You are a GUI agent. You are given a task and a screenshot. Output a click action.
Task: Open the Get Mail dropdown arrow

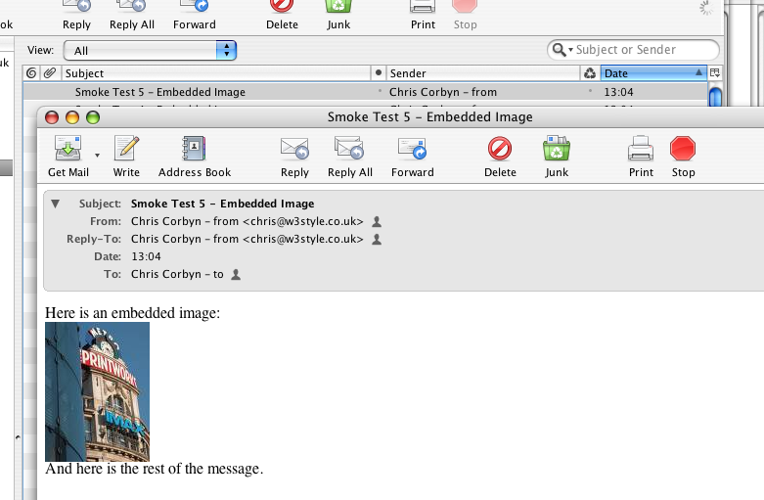tap(97, 155)
